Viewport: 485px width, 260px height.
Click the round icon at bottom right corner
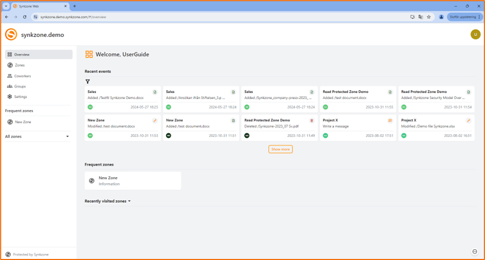click(475, 251)
